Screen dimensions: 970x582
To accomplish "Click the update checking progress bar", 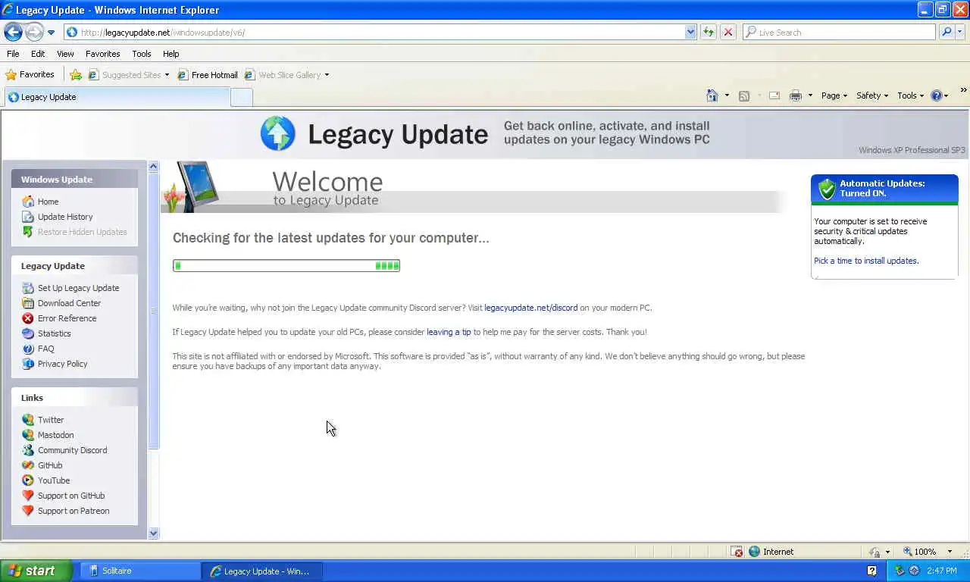I will (x=286, y=265).
